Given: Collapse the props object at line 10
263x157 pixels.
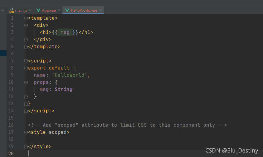Looking at the screenshot, I should tap(26, 82).
